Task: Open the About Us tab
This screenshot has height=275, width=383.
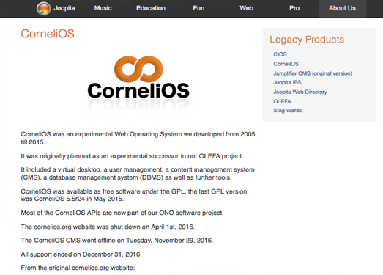Action: tap(342, 8)
